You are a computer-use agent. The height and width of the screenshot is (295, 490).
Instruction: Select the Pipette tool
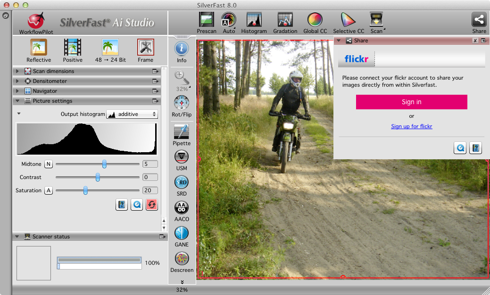(182, 132)
